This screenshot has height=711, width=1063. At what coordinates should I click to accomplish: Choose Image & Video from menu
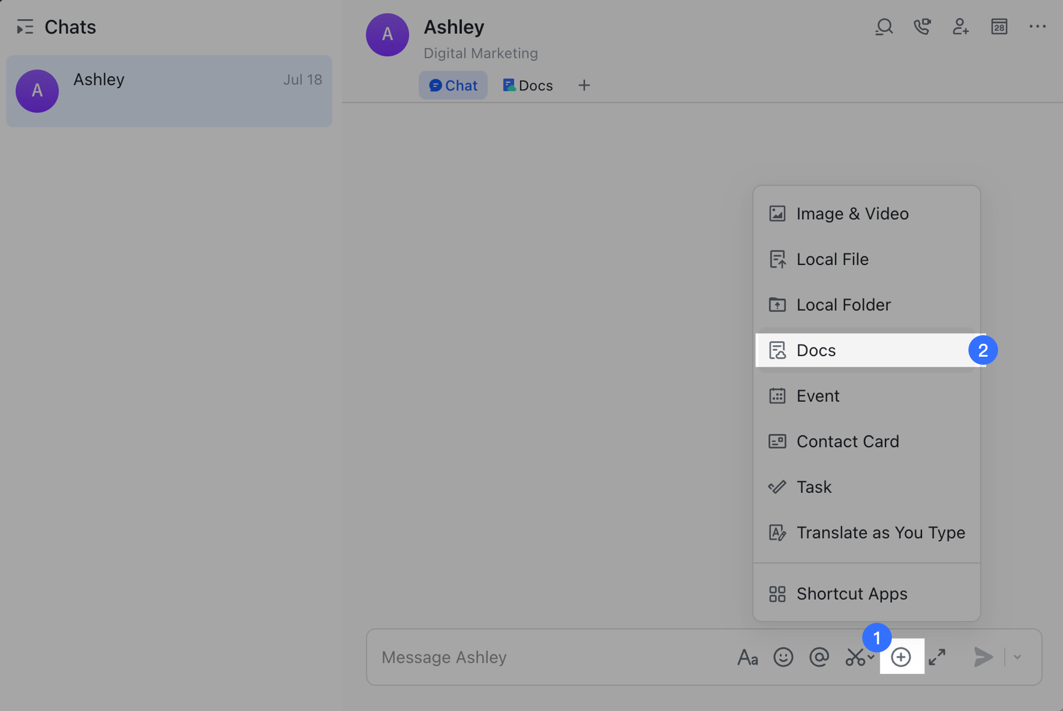pyautogui.click(x=866, y=213)
